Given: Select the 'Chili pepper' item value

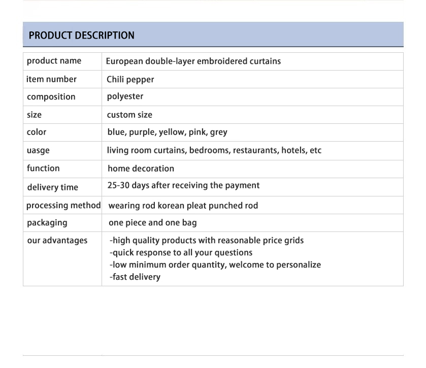Looking at the screenshot, I should 130,80.
